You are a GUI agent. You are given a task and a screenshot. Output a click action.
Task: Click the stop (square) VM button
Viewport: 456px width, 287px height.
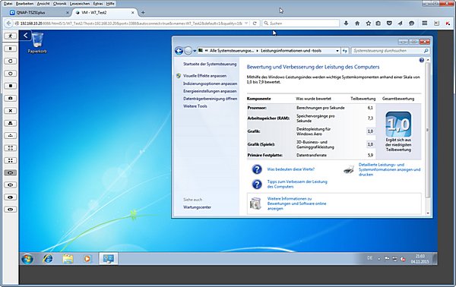[x=10, y=86]
